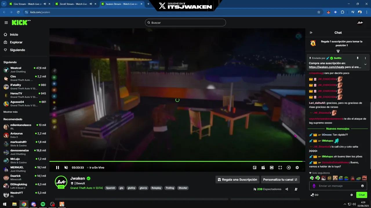Insert the first green frog emote
This screenshot has height=208, width=371.
coord(312,178)
